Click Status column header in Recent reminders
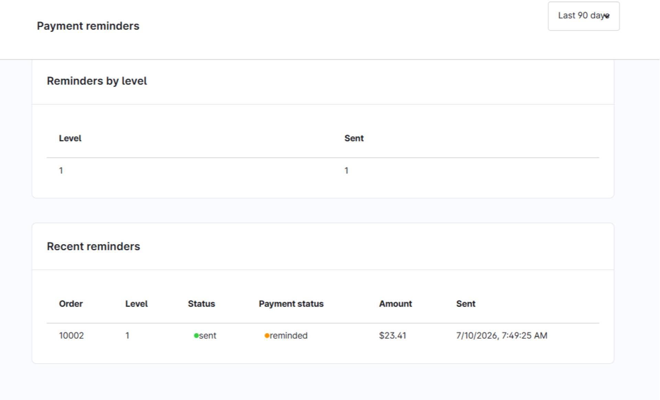The height and width of the screenshot is (400, 660). pyautogui.click(x=201, y=304)
